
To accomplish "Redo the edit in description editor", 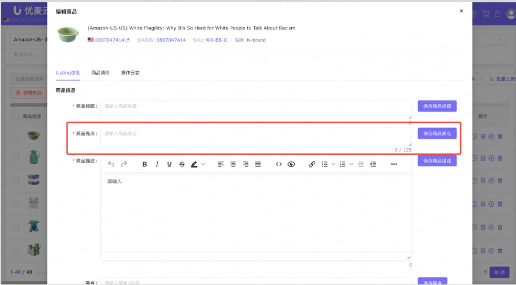I will [124, 164].
